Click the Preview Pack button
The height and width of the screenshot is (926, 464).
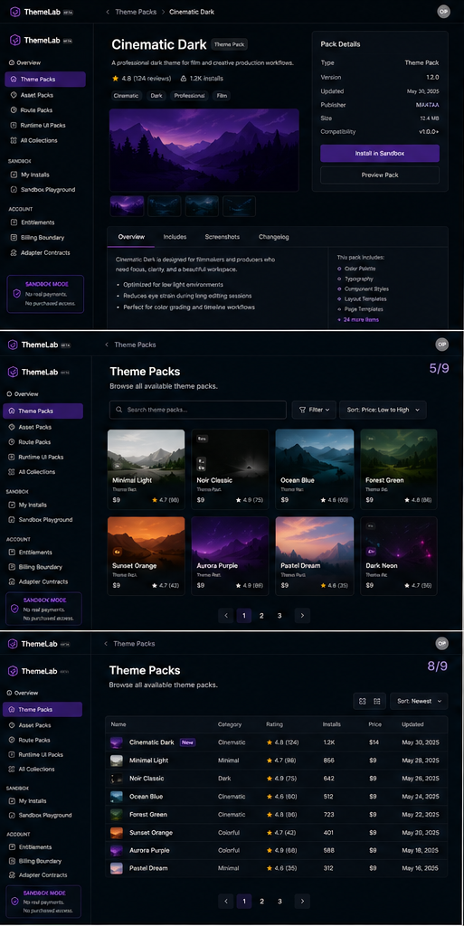380,175
